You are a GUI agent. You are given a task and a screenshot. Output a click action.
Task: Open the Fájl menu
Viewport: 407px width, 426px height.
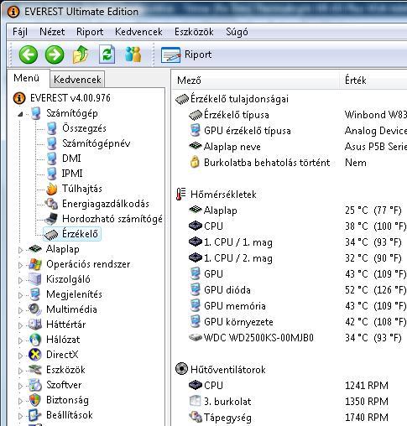20,32
